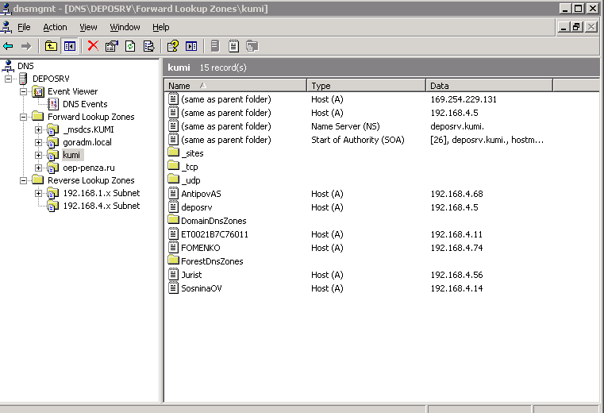The height and width of the screenshot is (413, 604).
Task: Click the Export List toolbar icon
Action: click(148, 46)
